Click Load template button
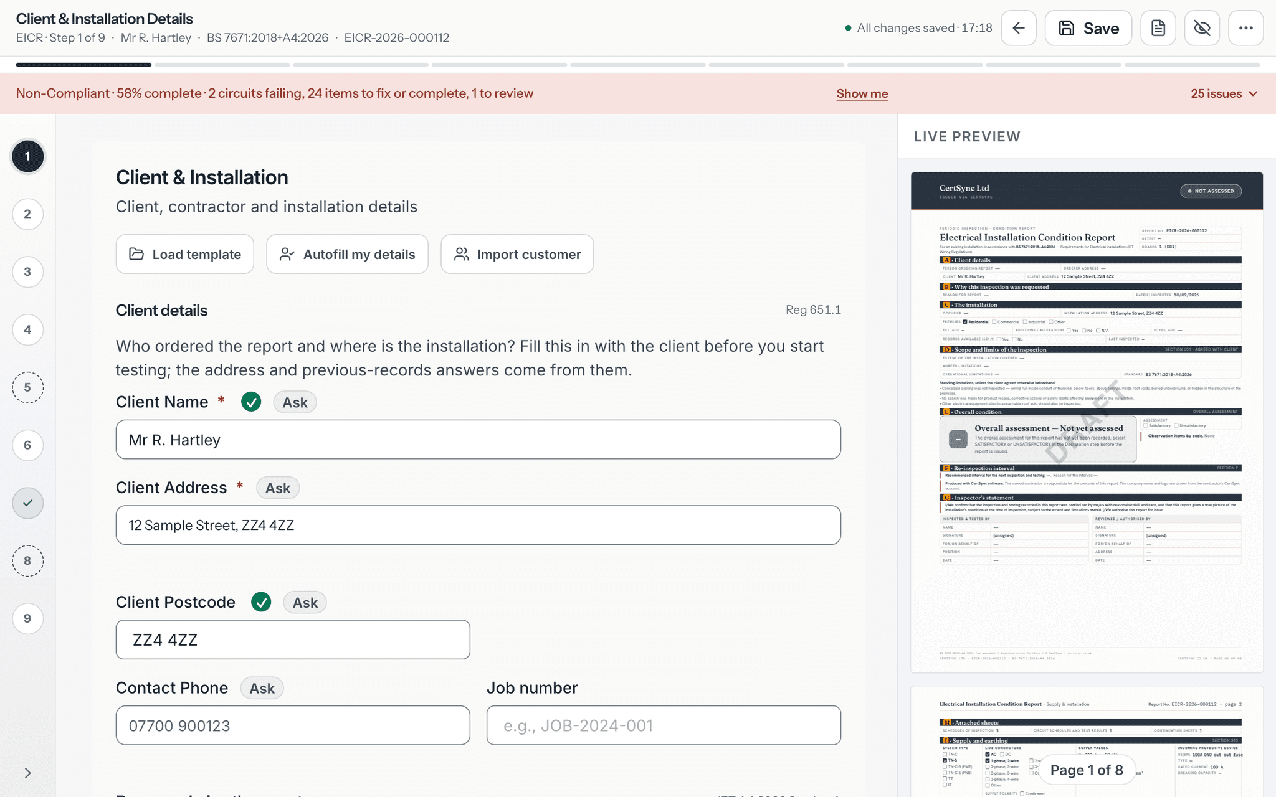Image resolution: width=1276 pixels, height=797 pixels. click(184, 254)
